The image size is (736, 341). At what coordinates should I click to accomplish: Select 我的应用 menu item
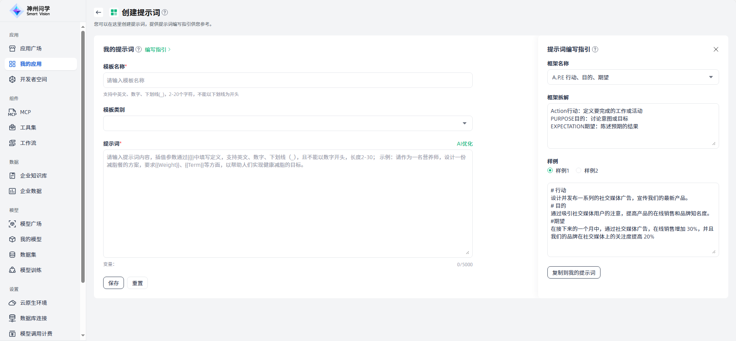click(31, 64)
